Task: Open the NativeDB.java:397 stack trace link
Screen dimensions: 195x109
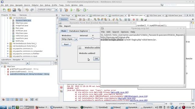Action: tap(119, 92)
